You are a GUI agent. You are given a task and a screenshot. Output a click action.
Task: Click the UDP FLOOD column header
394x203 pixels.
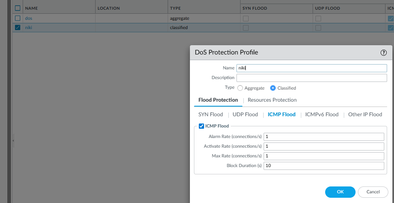(349, 8)
